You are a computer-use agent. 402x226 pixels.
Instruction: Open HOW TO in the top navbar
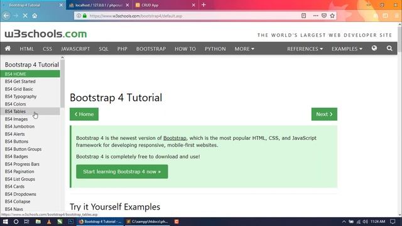tap(185, 49)
